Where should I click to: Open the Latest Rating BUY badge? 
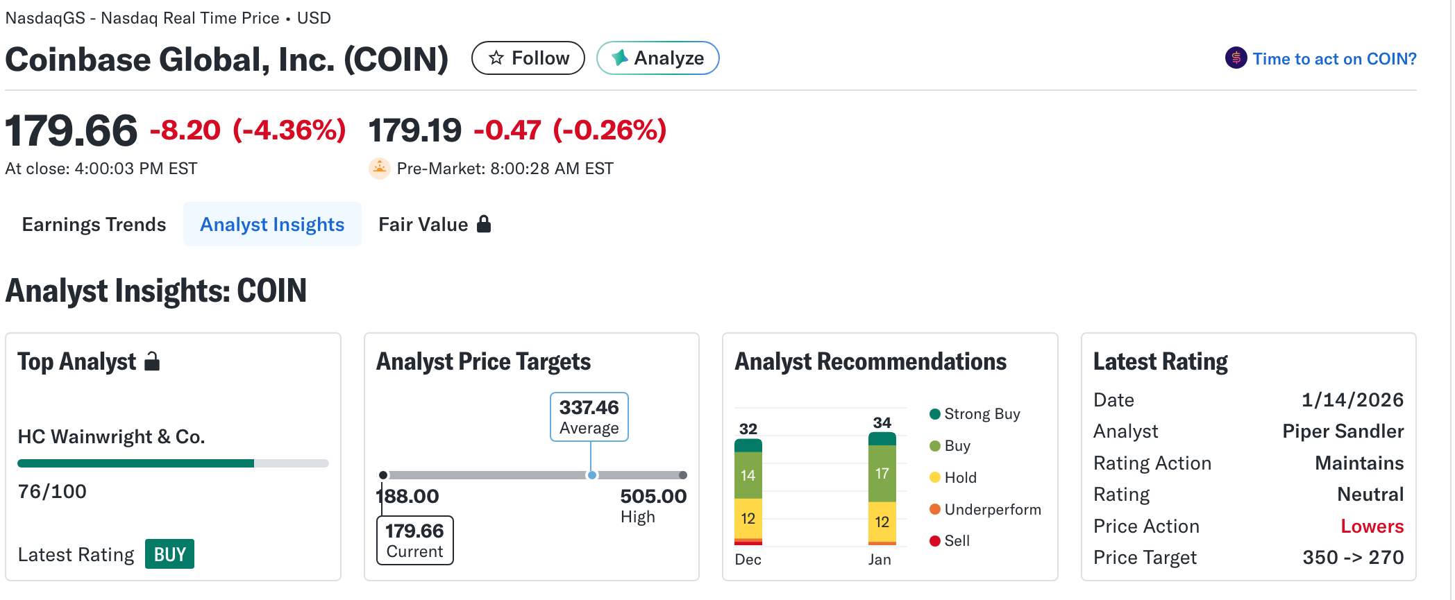point(169,554)
